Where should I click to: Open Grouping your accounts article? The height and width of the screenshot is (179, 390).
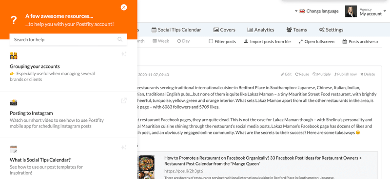click(35, 66)
